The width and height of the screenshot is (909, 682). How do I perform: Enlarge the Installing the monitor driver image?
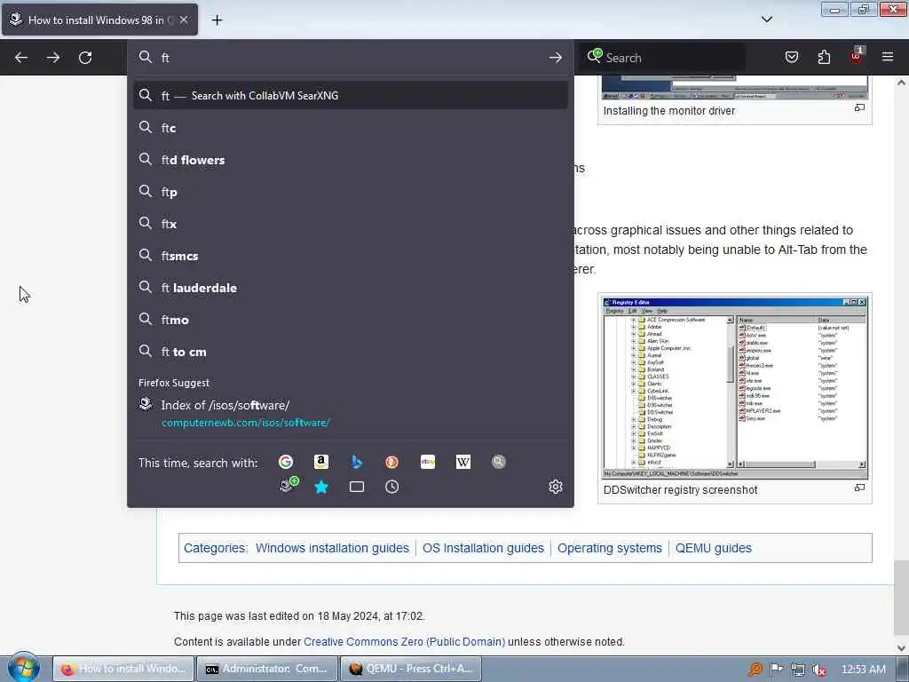click(859, 107)
